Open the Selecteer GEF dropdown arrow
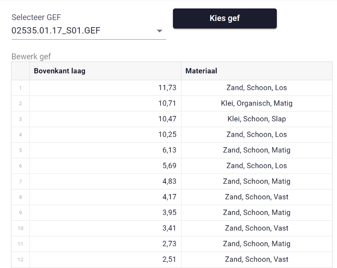Viewport: 337px width, 268px height. point(160,31)
